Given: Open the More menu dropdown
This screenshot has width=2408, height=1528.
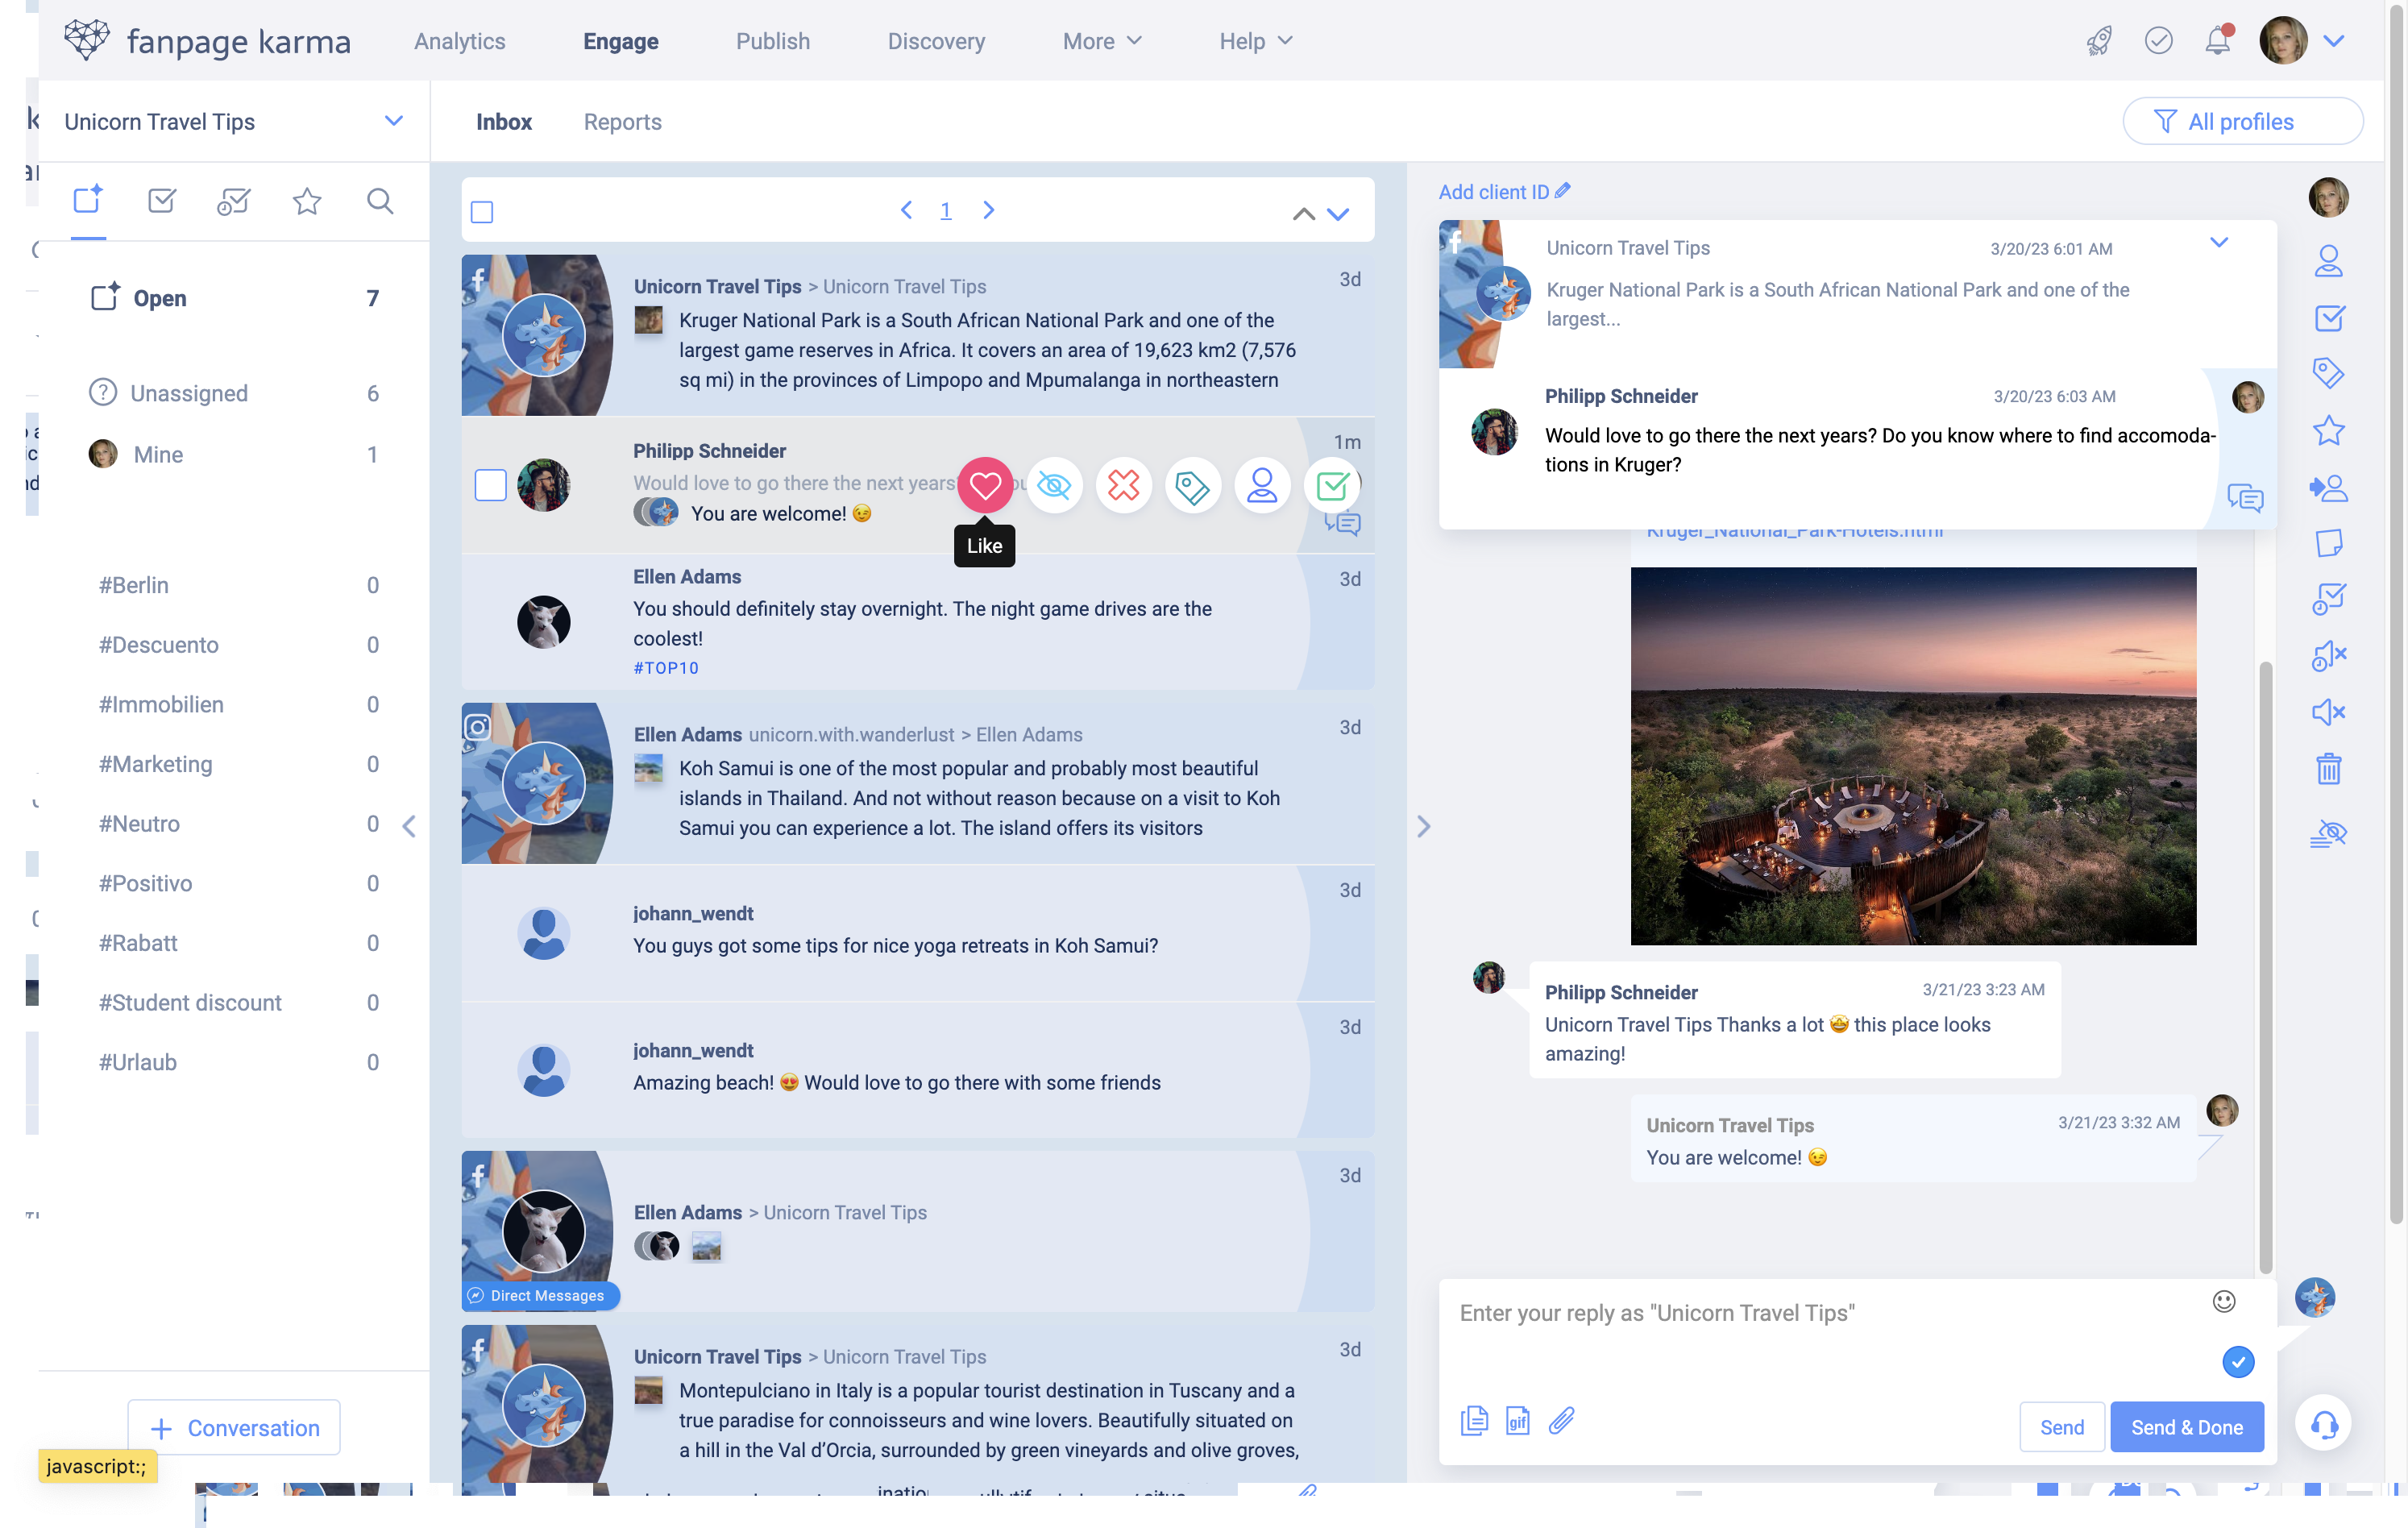Looking at the screenshot, I should pyautogui.click(x=1101, y=41).
